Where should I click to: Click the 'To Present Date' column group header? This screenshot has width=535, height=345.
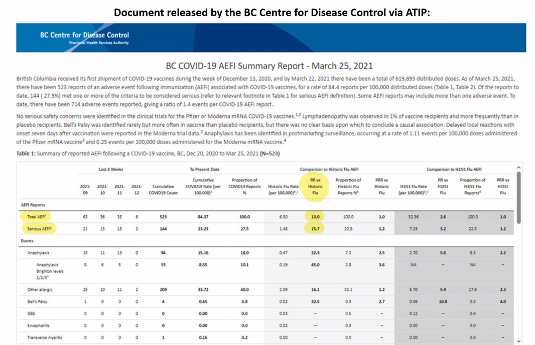click(205, 169)
